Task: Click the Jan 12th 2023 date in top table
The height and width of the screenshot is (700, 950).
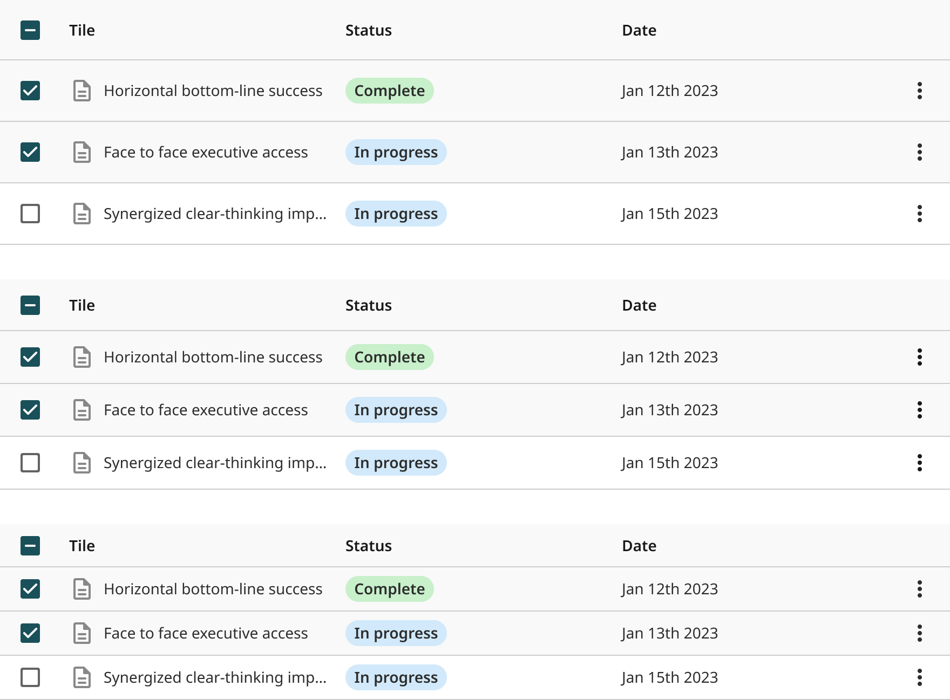Action: pyautogui.click(x=670, y=91)
